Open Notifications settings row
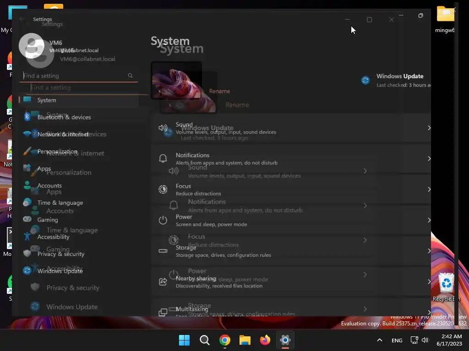 pos(291,159)
